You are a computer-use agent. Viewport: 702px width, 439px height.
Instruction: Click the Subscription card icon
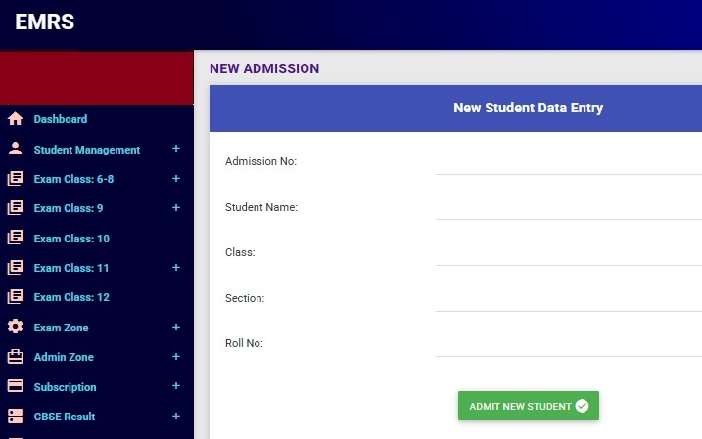[x=15, y=386]
